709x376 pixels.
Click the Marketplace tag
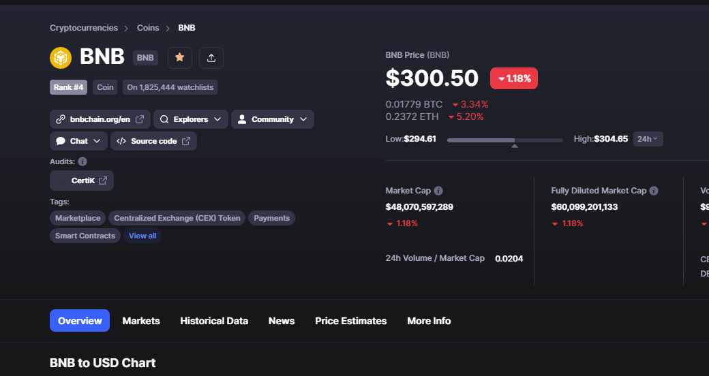pos(78,218)
